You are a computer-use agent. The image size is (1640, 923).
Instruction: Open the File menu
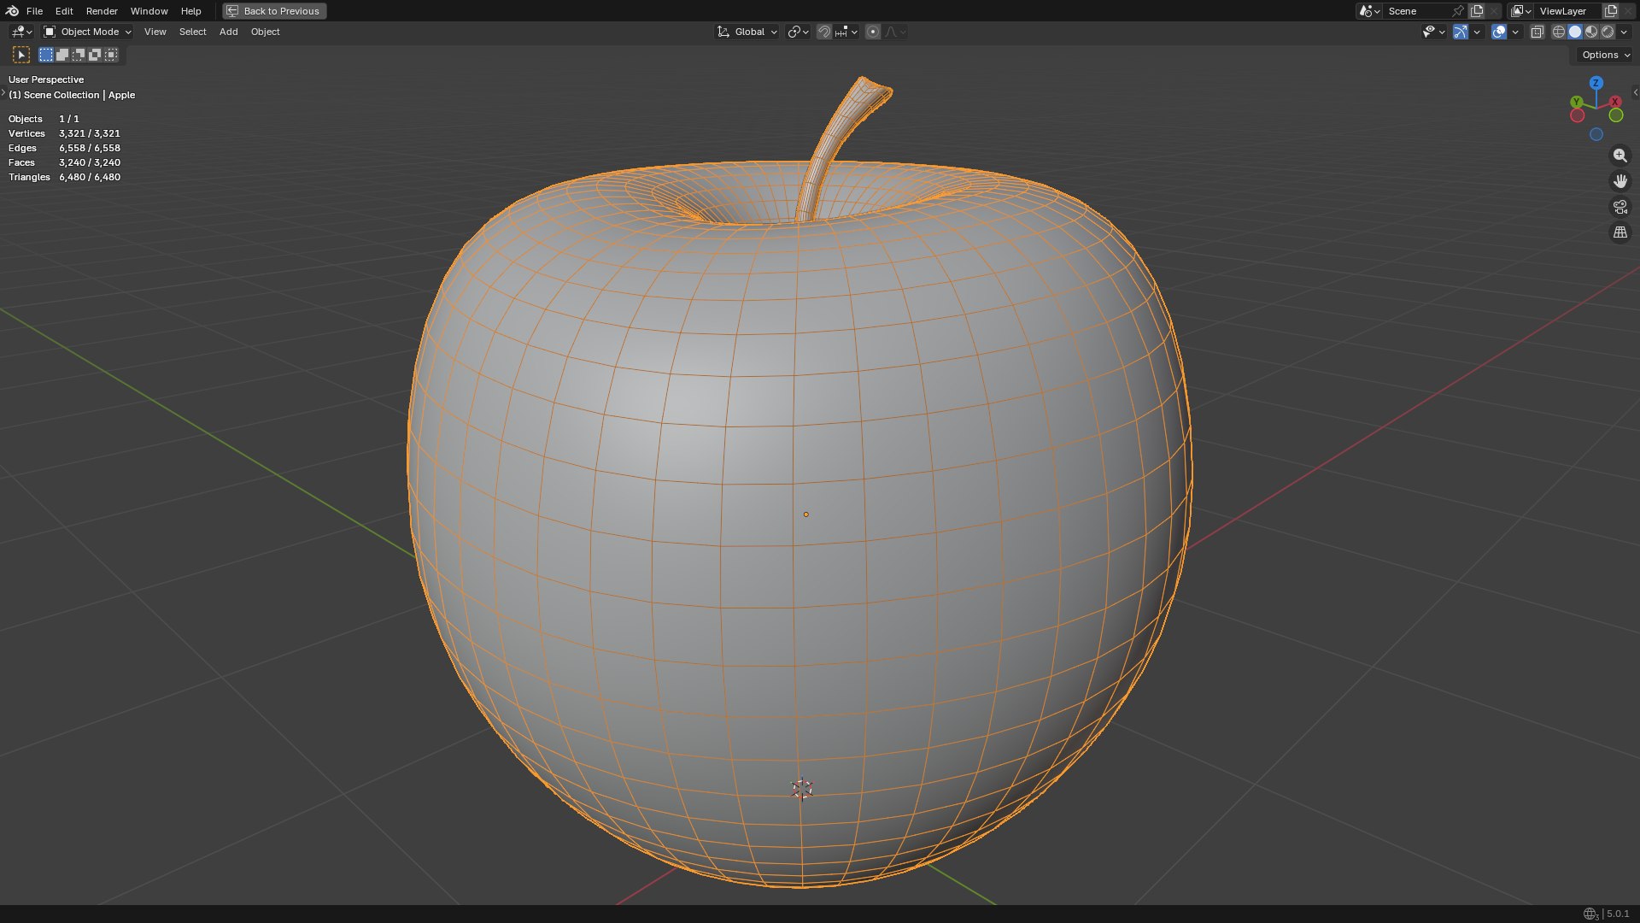pyautogui.click(x=34, y=11)
